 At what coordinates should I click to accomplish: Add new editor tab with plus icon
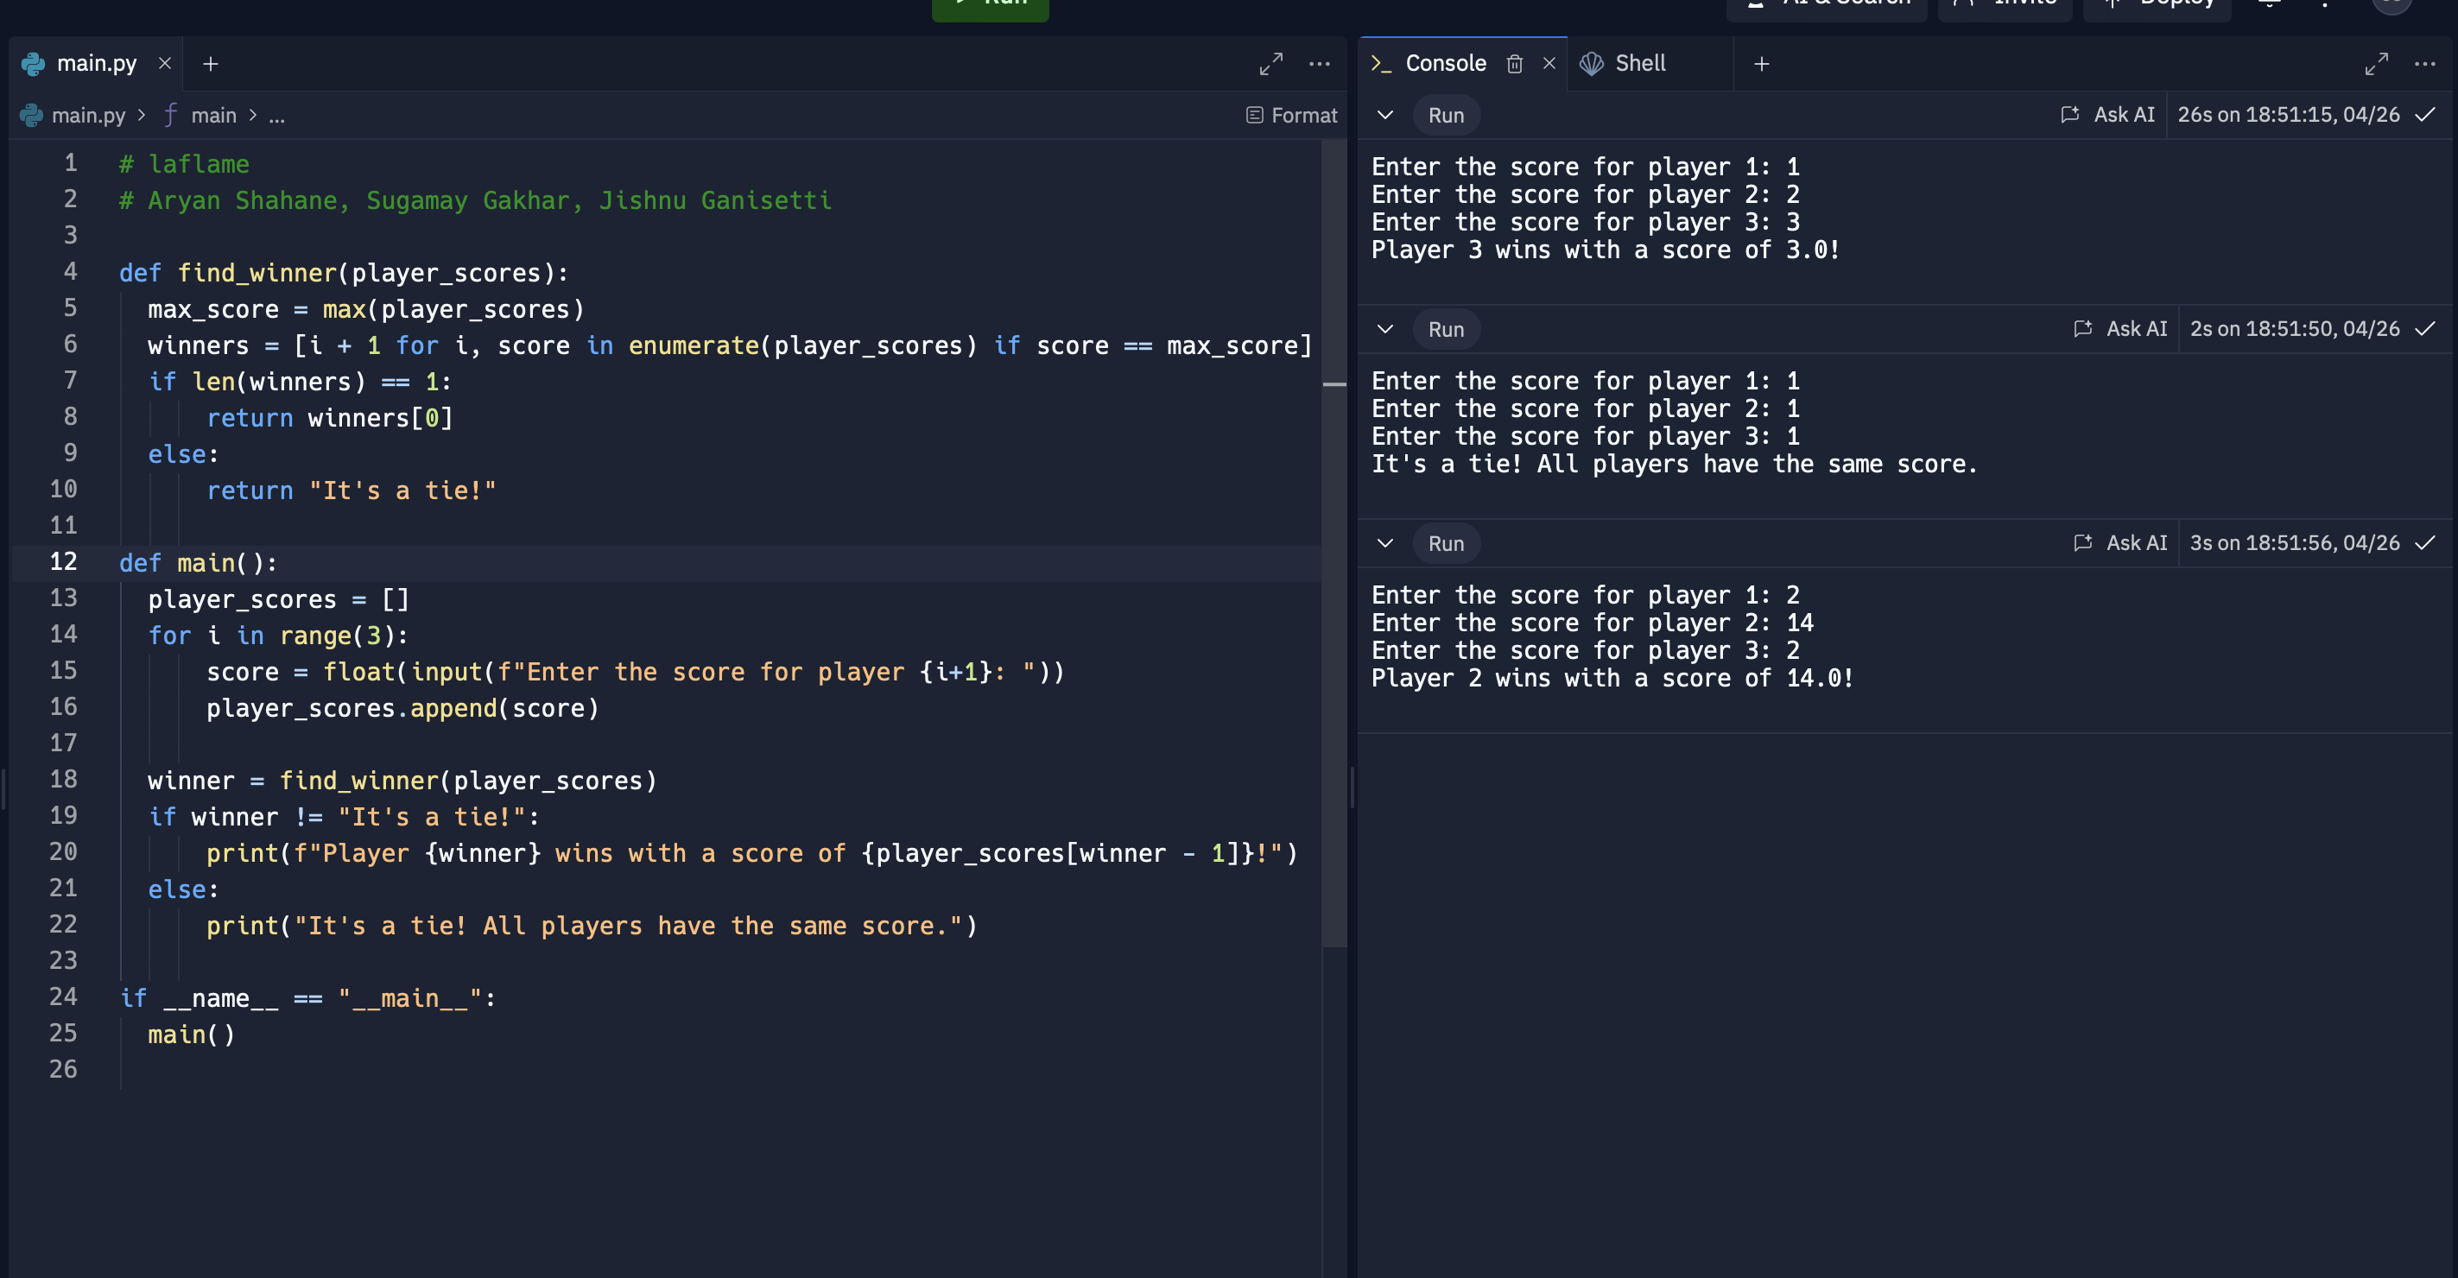211,64
